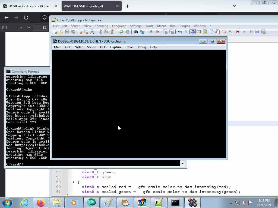Viewport: 278px width, 208px height.
Task: Go to previous PDF page with up chevron
Action: click(x=21, y=27)
